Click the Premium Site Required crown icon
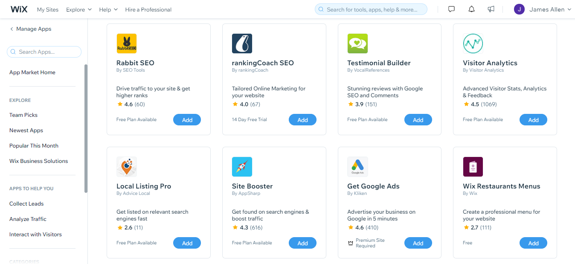 point(351,243)
